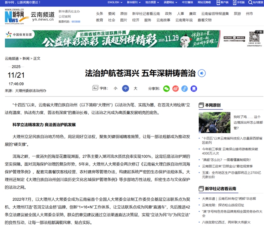Open the 地方频道 dropdown
The image size is (264, 226).
click(x=152, y=2)
